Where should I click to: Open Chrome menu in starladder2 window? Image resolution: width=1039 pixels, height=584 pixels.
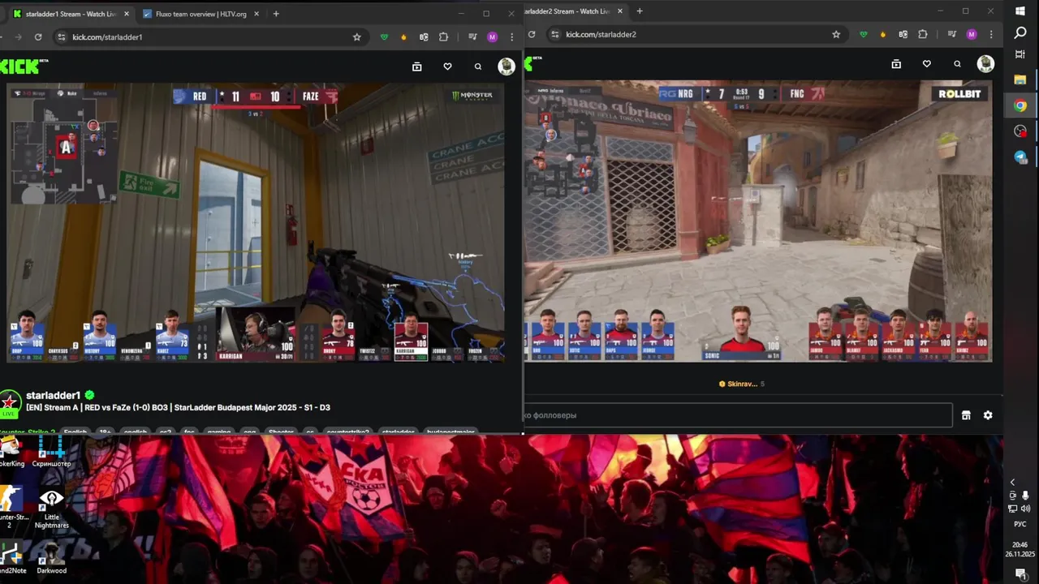(991, 34)
